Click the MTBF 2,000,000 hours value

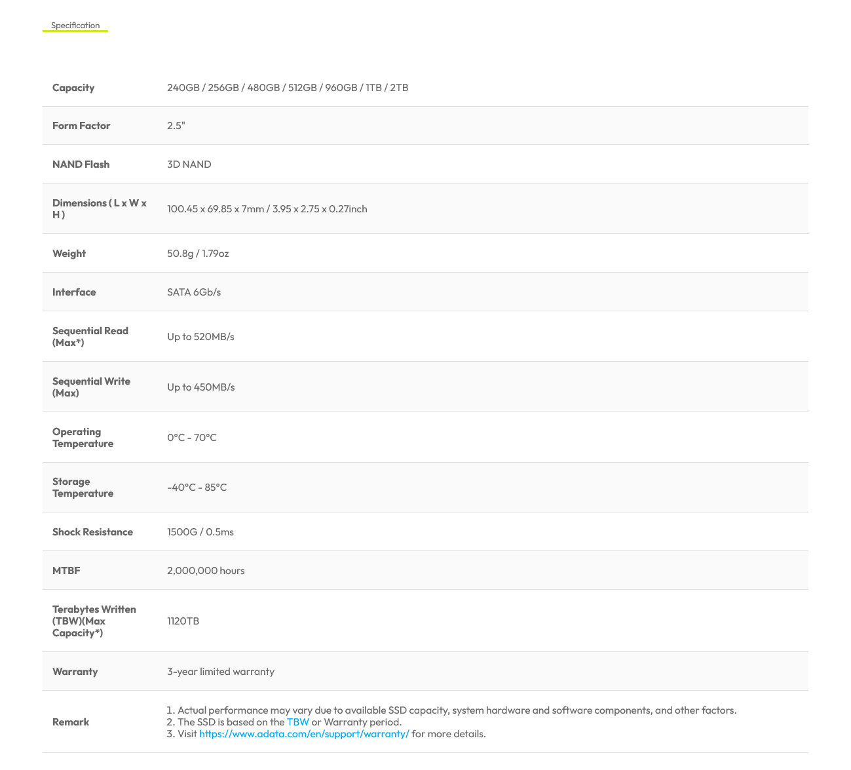pos(206,571)
